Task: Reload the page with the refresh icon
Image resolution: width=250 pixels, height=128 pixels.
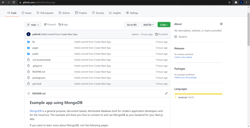Action: (x=14, y=3)
